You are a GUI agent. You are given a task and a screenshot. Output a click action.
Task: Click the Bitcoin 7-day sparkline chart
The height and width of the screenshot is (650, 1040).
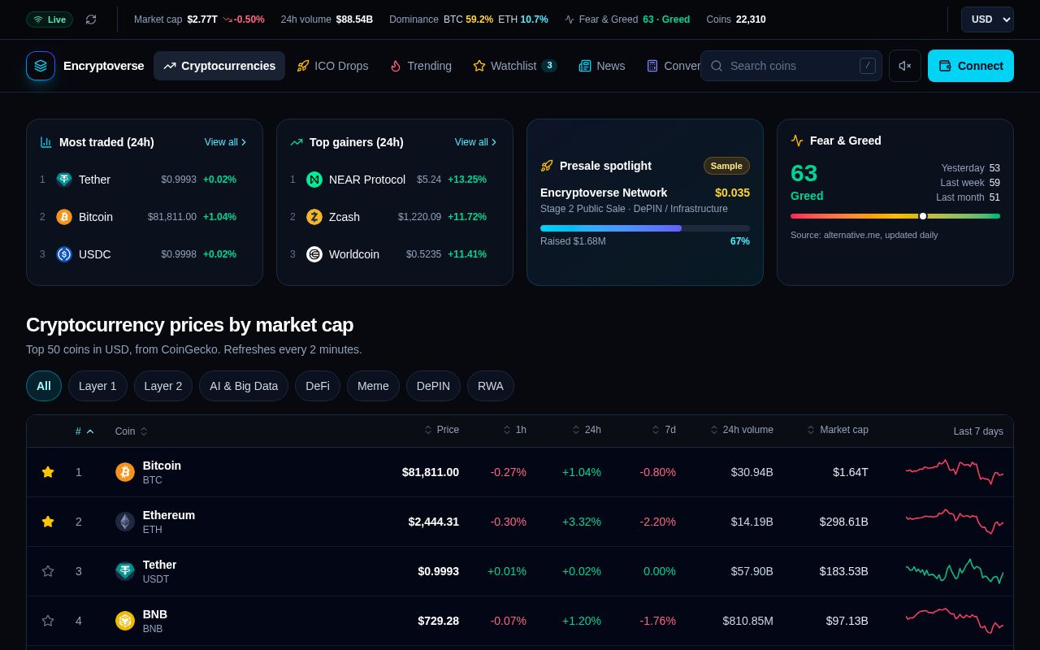tap(955, 472)
